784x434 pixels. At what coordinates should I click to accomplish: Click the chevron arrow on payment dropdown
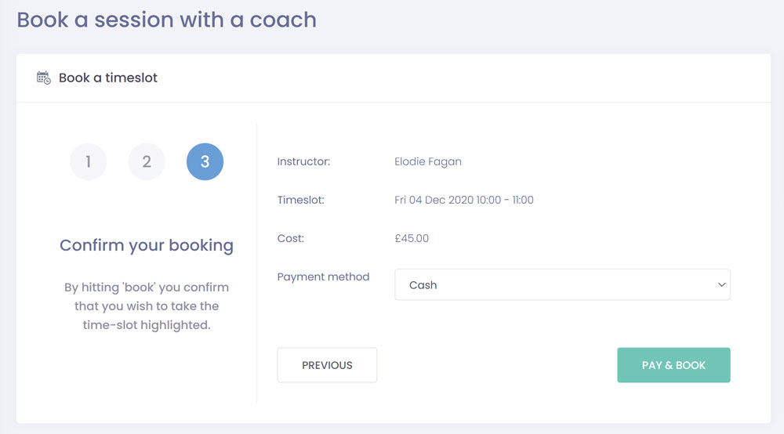pos(721,285)
